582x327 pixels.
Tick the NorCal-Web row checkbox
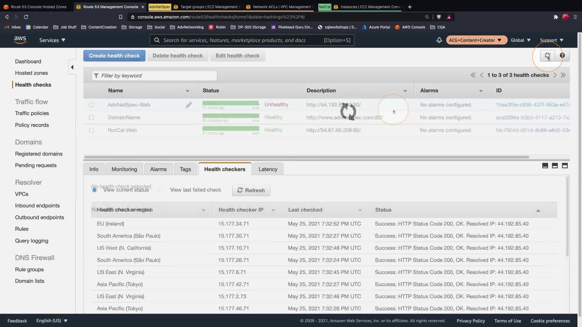pos(91,130)
